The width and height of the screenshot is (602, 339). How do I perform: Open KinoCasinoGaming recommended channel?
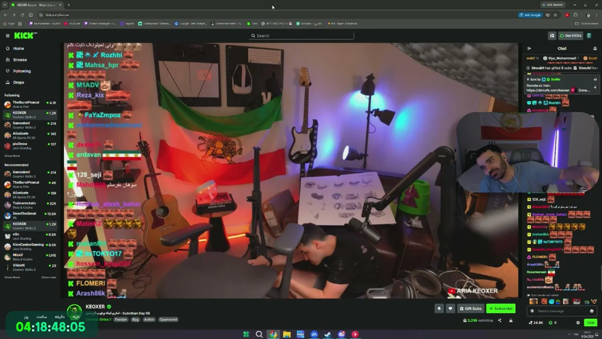pyautogui.click(x=30, y=246)
